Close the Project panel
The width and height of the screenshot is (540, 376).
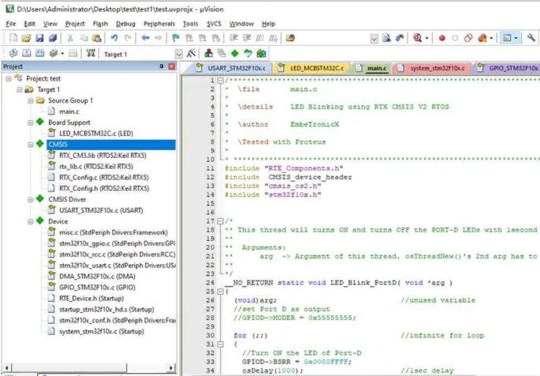click(x=171, y=67)
